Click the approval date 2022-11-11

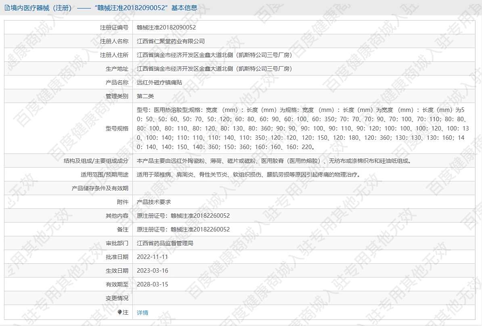[153, 257]
